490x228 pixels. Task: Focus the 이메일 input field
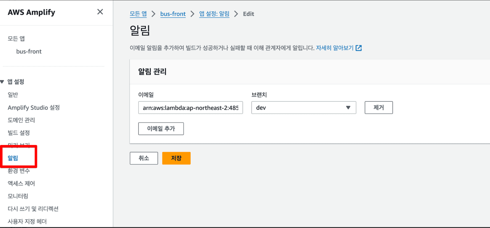[x=190, y=108]
